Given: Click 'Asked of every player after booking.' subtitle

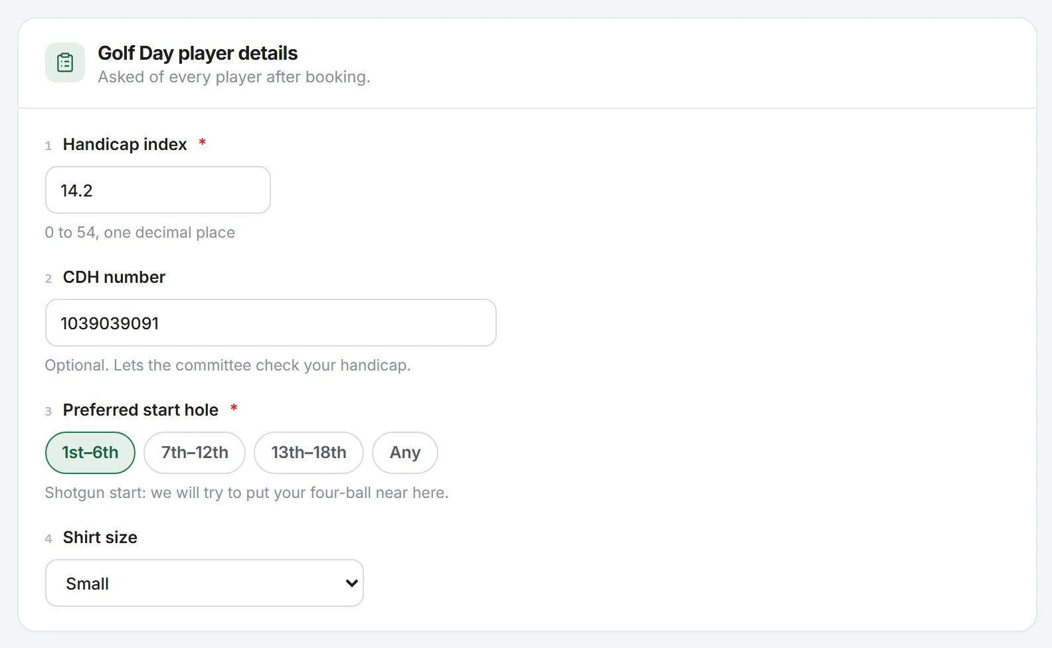Looking at the screenshot, I should pos(234,77).
